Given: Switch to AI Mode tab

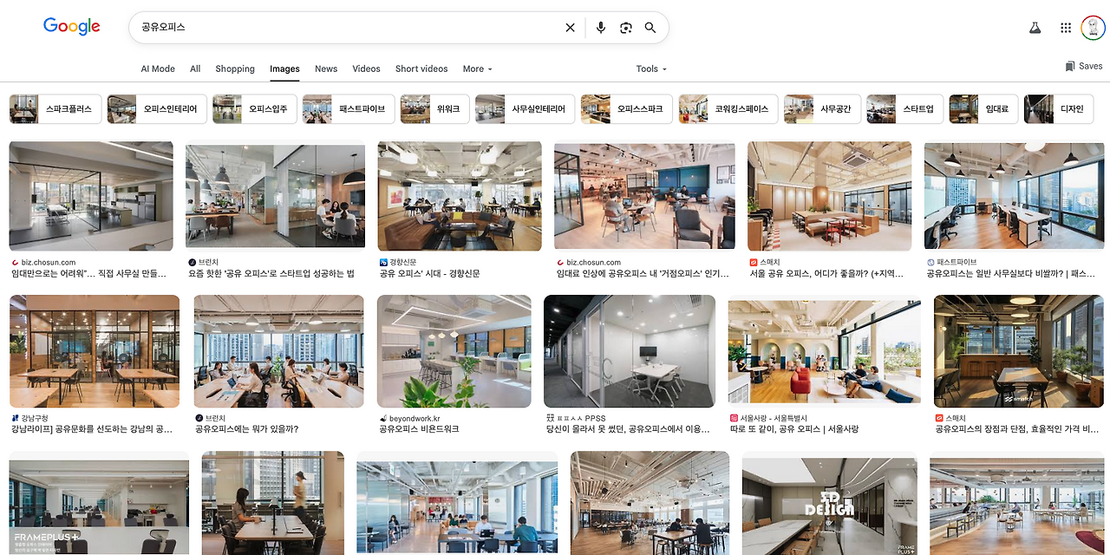Looking at the screenshot, I should point(158,69).
